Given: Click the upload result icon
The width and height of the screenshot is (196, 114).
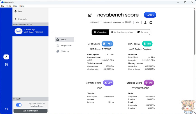Looking at the screenshot, I should 145,23.
